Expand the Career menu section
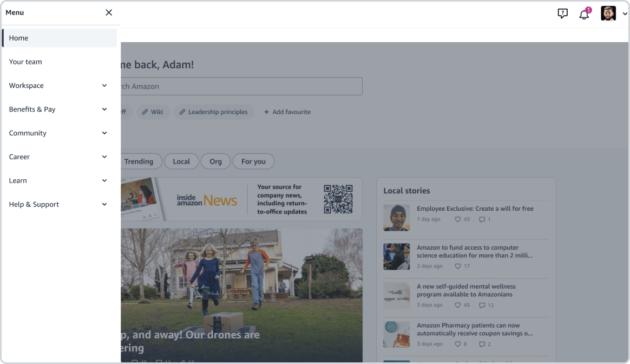The image size is (630, 364). 60,157
